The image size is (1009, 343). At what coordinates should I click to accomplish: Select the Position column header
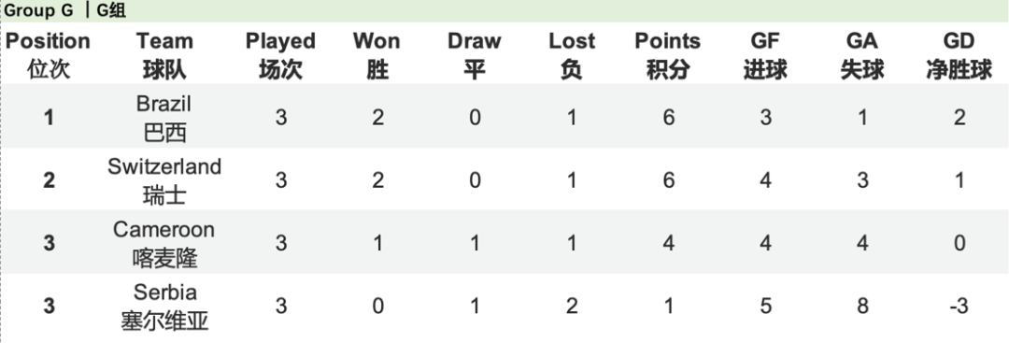pyautogui.click(x=49, y=55)
